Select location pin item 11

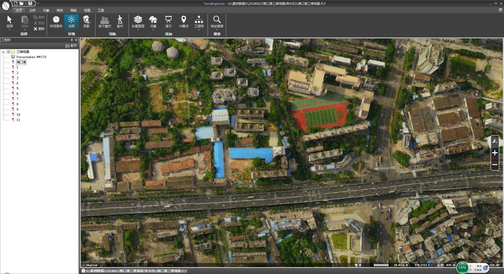[18, 120]
